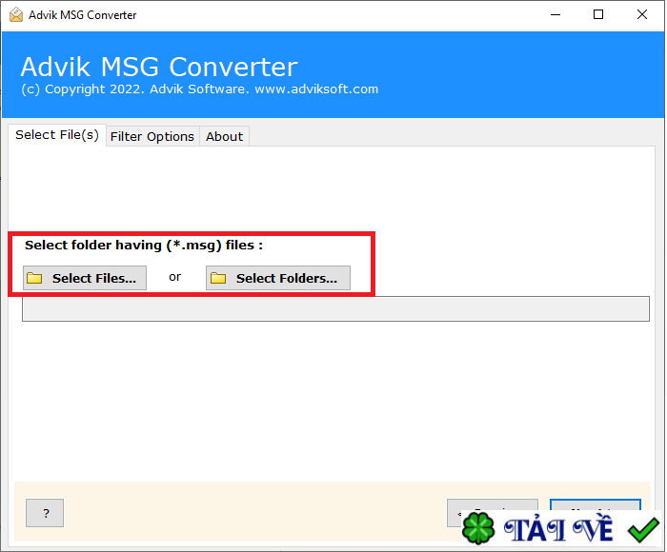667x552 pixels.
Task: Click folder icon on Select Folders button
Action: pyautogui.click(x=218, y=278)
